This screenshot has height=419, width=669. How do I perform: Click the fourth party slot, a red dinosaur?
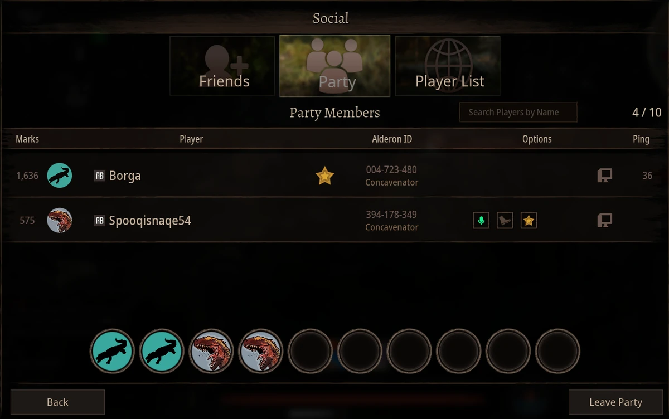click(x=260, y=351)
